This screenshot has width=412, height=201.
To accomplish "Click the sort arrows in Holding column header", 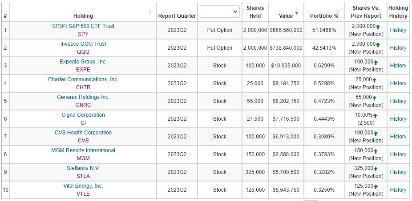I will point(150,12).
